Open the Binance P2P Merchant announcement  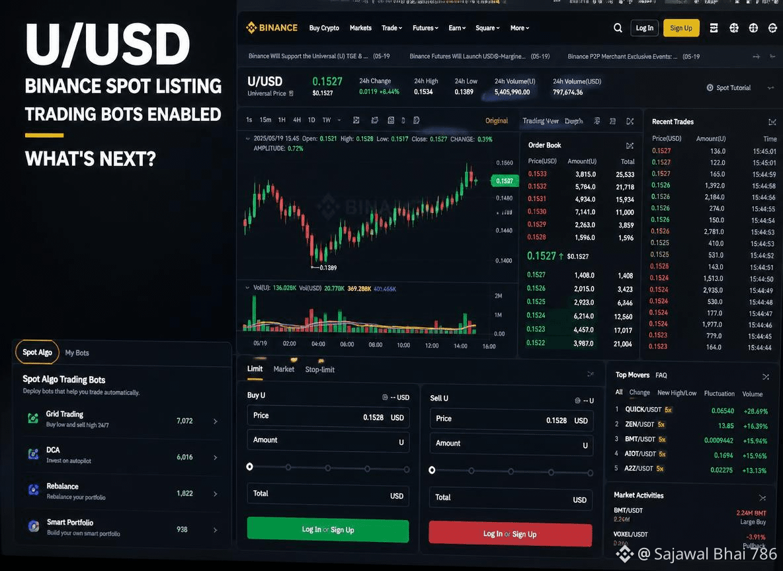633,56
